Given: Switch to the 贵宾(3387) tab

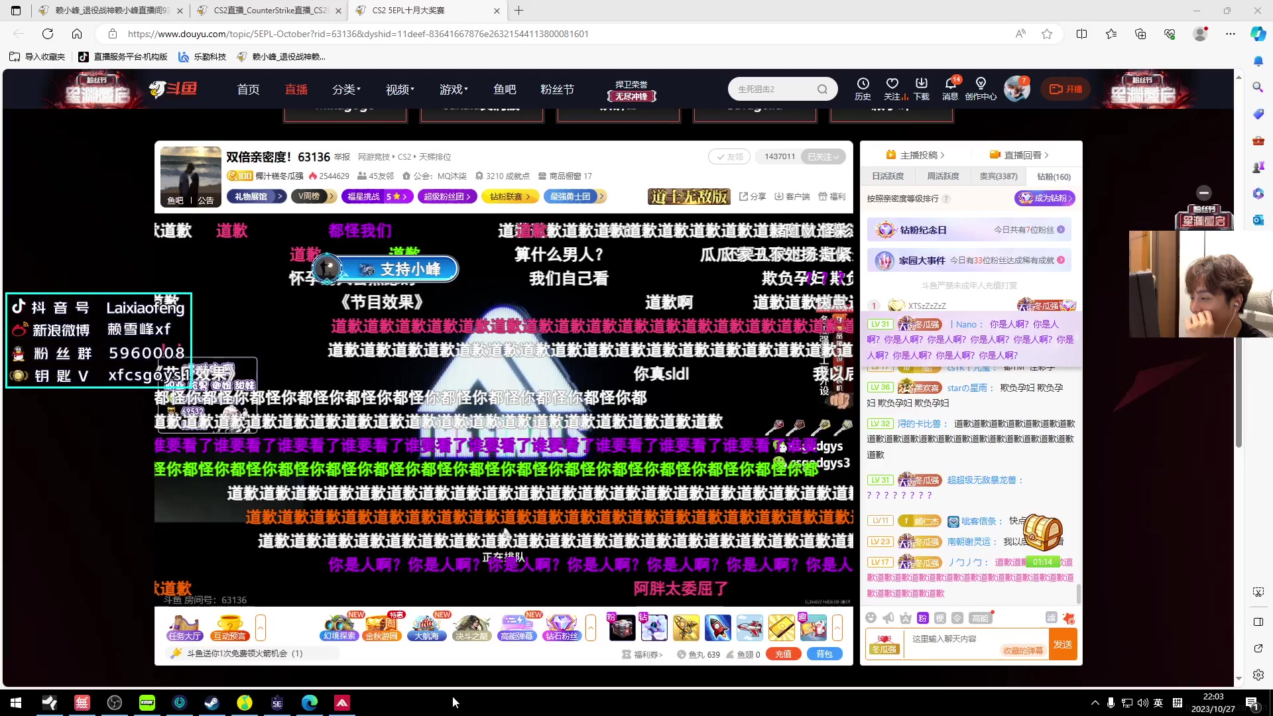Looking at the screenshot, I should [999, 176].
